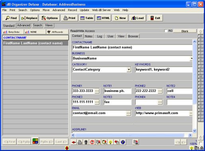Click the down arrow below alphabet index
205x151 pixels.
coord(201,138)
